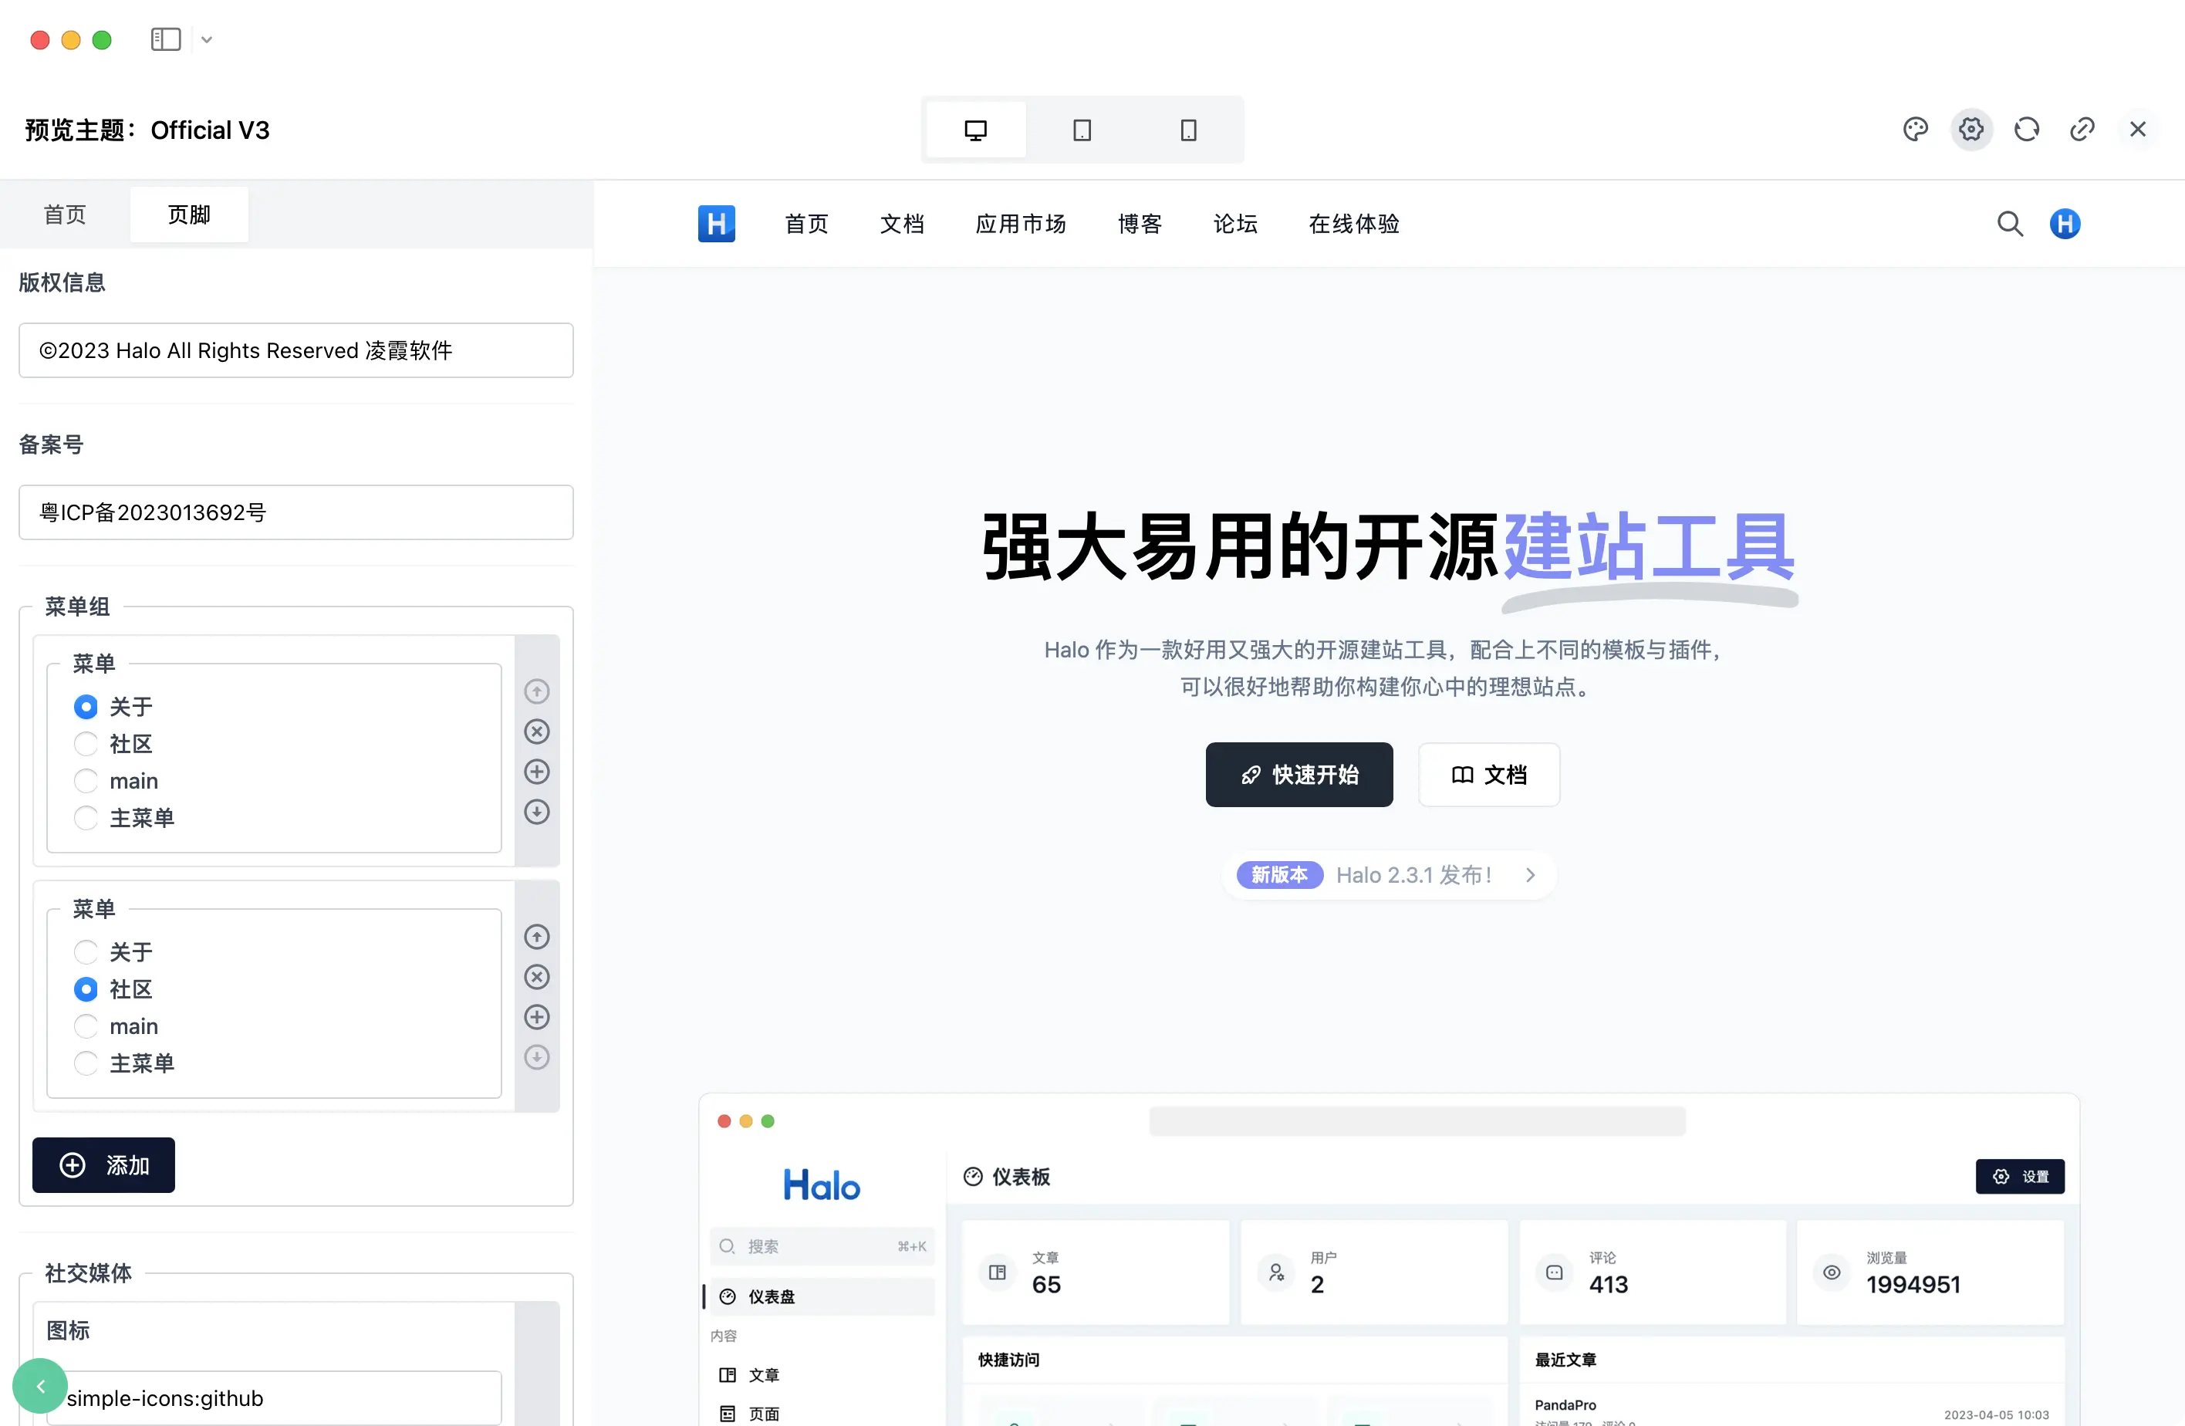Screen dimensions: 2185x1426
Task: Click the 版权信息 input field
Action: [296, 350]
